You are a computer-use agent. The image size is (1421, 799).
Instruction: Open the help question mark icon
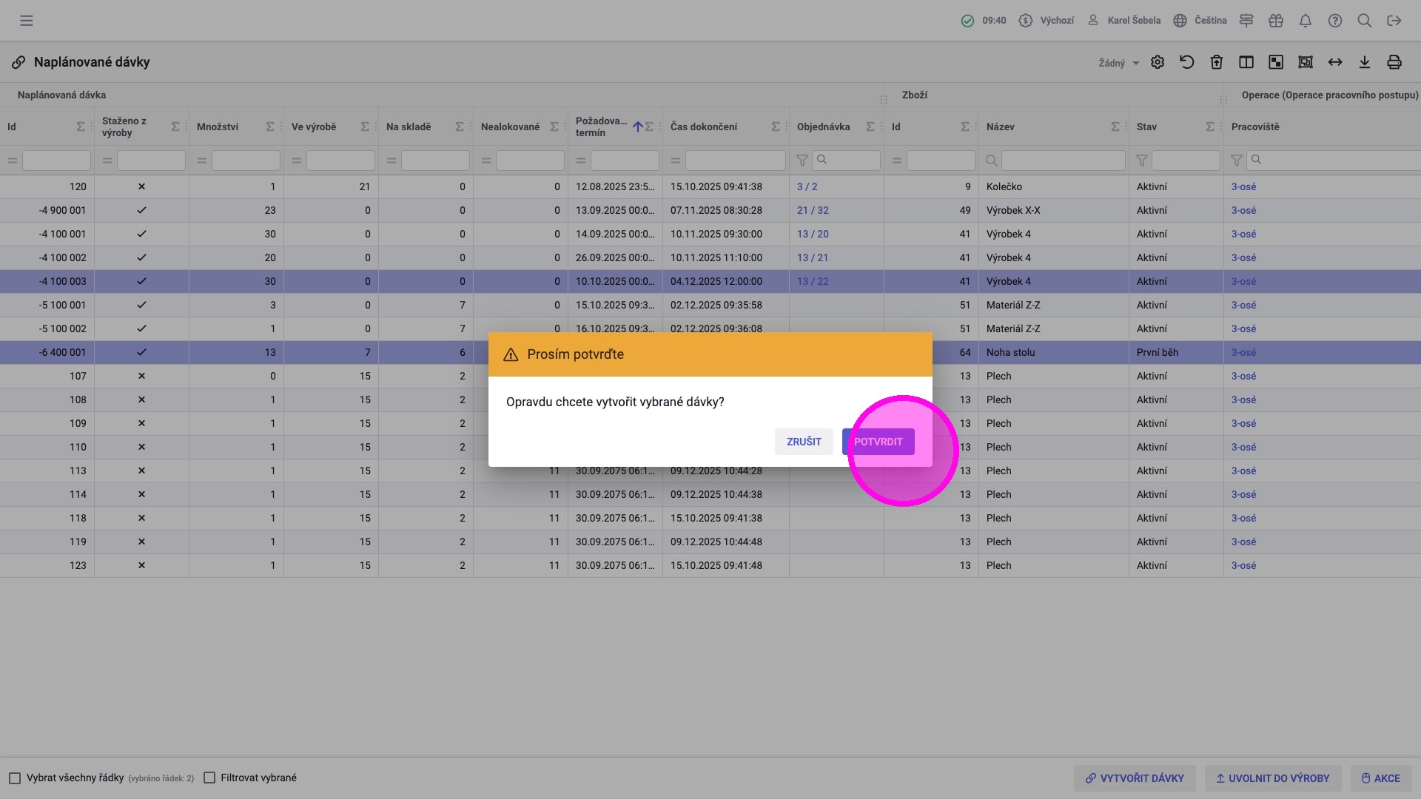tap(1335, 21)
